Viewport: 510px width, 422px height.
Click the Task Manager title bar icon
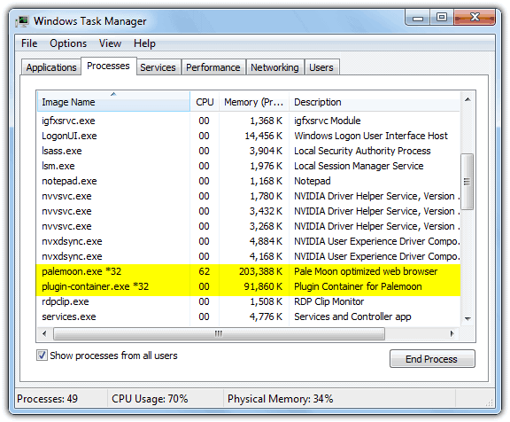click(x=23, y=21)
